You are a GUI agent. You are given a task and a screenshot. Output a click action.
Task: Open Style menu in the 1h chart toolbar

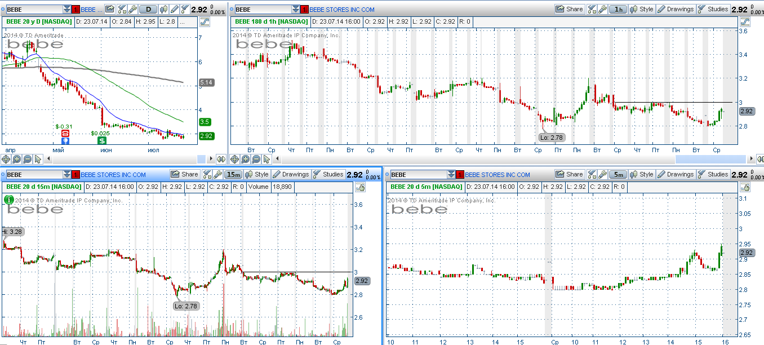pos(642,9)
